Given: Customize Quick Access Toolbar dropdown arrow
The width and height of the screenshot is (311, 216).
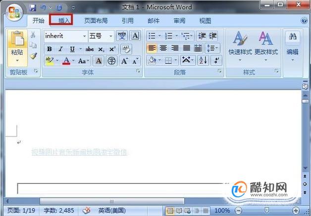Looking at the screenshot, I should pyautogui.click(x=73, y=8).
